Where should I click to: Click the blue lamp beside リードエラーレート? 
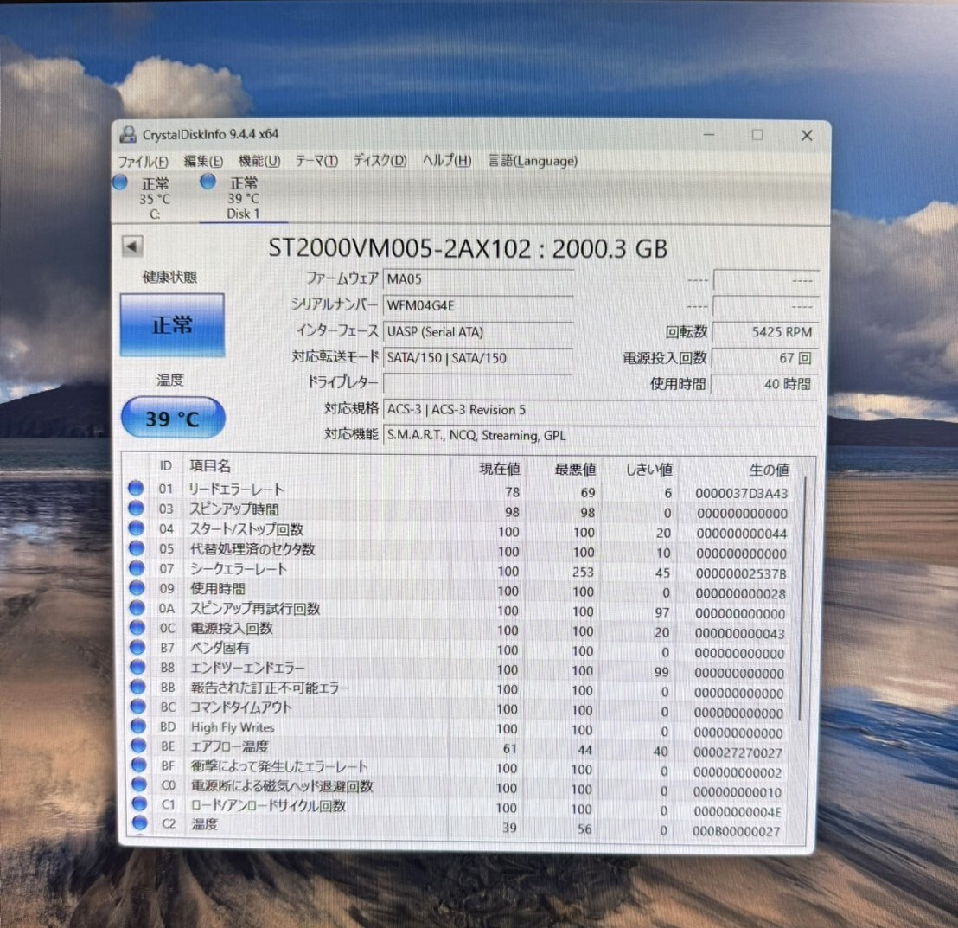tap(136, 489)
